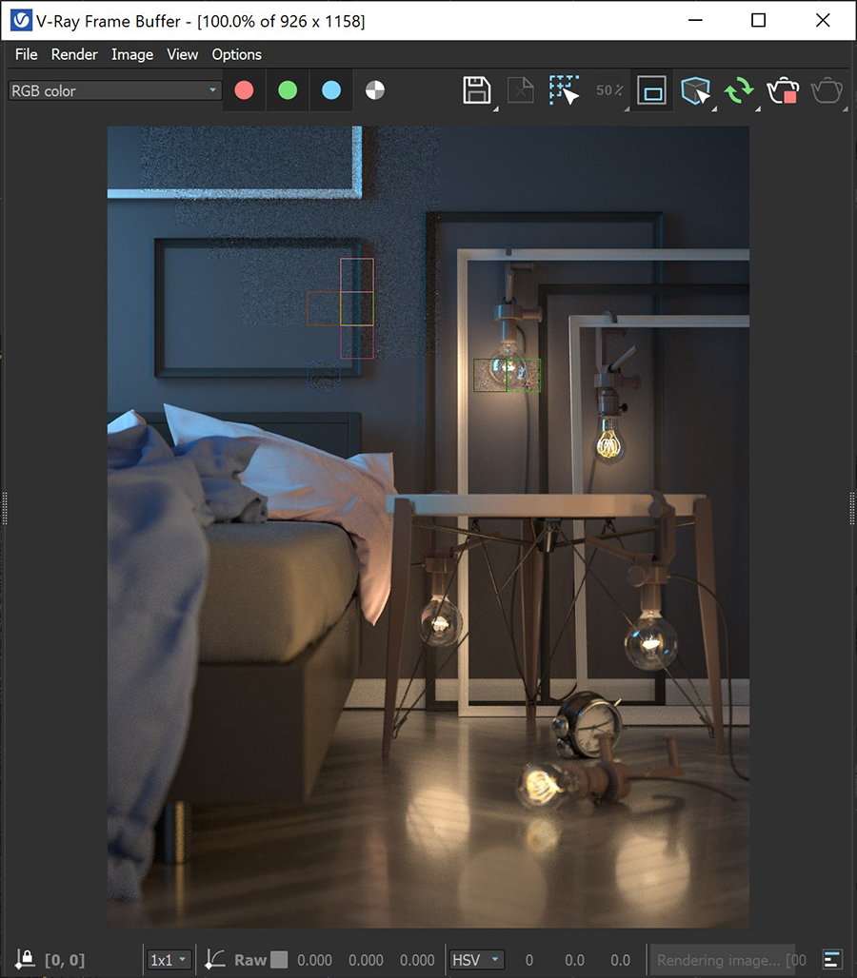857x978 pixels.
Task: Open the HSV color mode dropdown
Action: coord(476,960)
